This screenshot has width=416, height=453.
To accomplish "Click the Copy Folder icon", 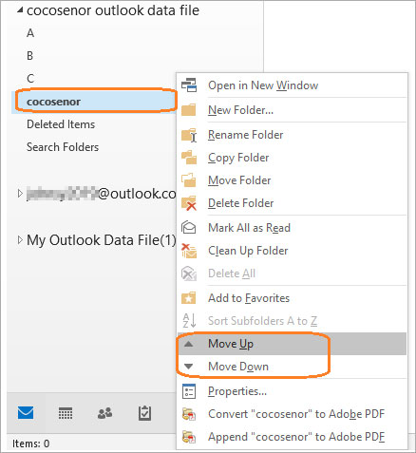I will coord(189,158).
